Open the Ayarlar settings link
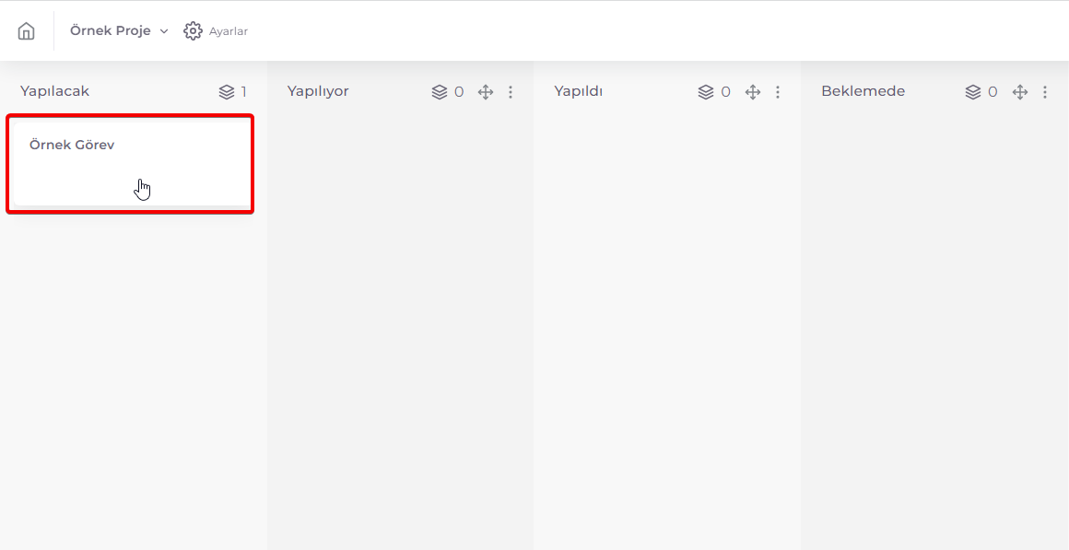Viewport: 1069px width, 550px height. pos(229,31)
